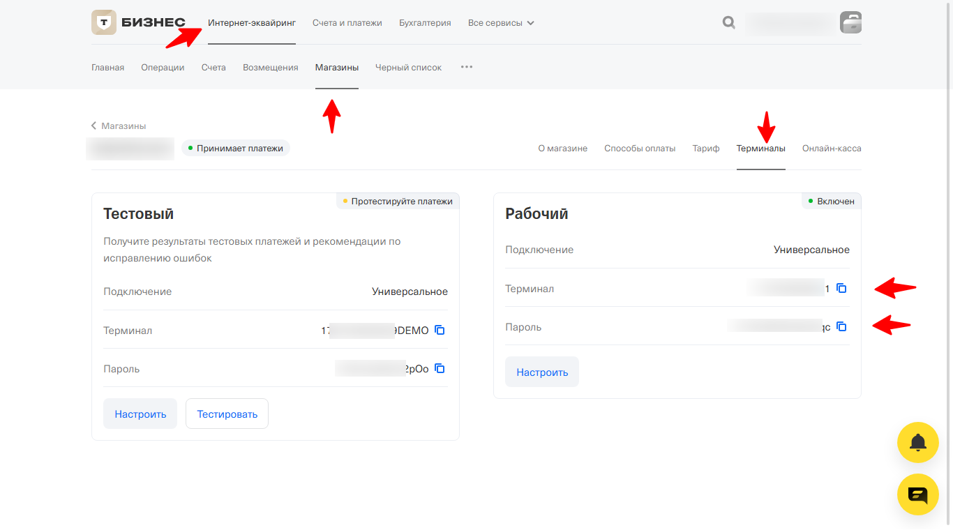Screen dimensions: 953x530
Task: Copy the test terminal password
Action: 440,368
